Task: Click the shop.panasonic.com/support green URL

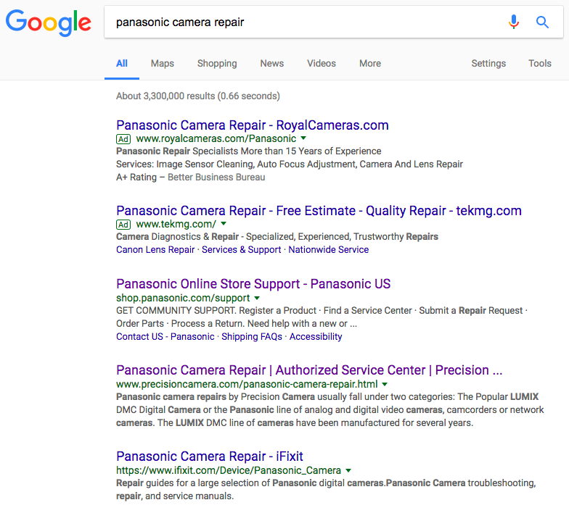Action: [x=183, y=299]
